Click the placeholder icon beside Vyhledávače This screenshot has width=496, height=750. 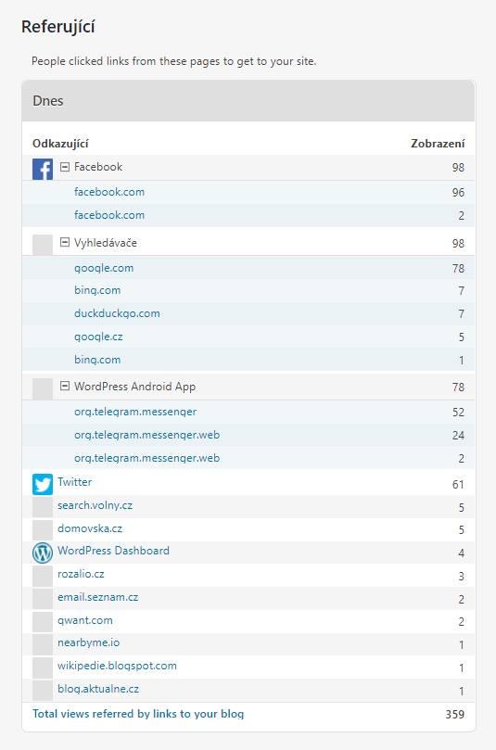(x=43, y=245)
